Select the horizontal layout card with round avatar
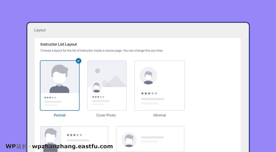 point(150,139)
